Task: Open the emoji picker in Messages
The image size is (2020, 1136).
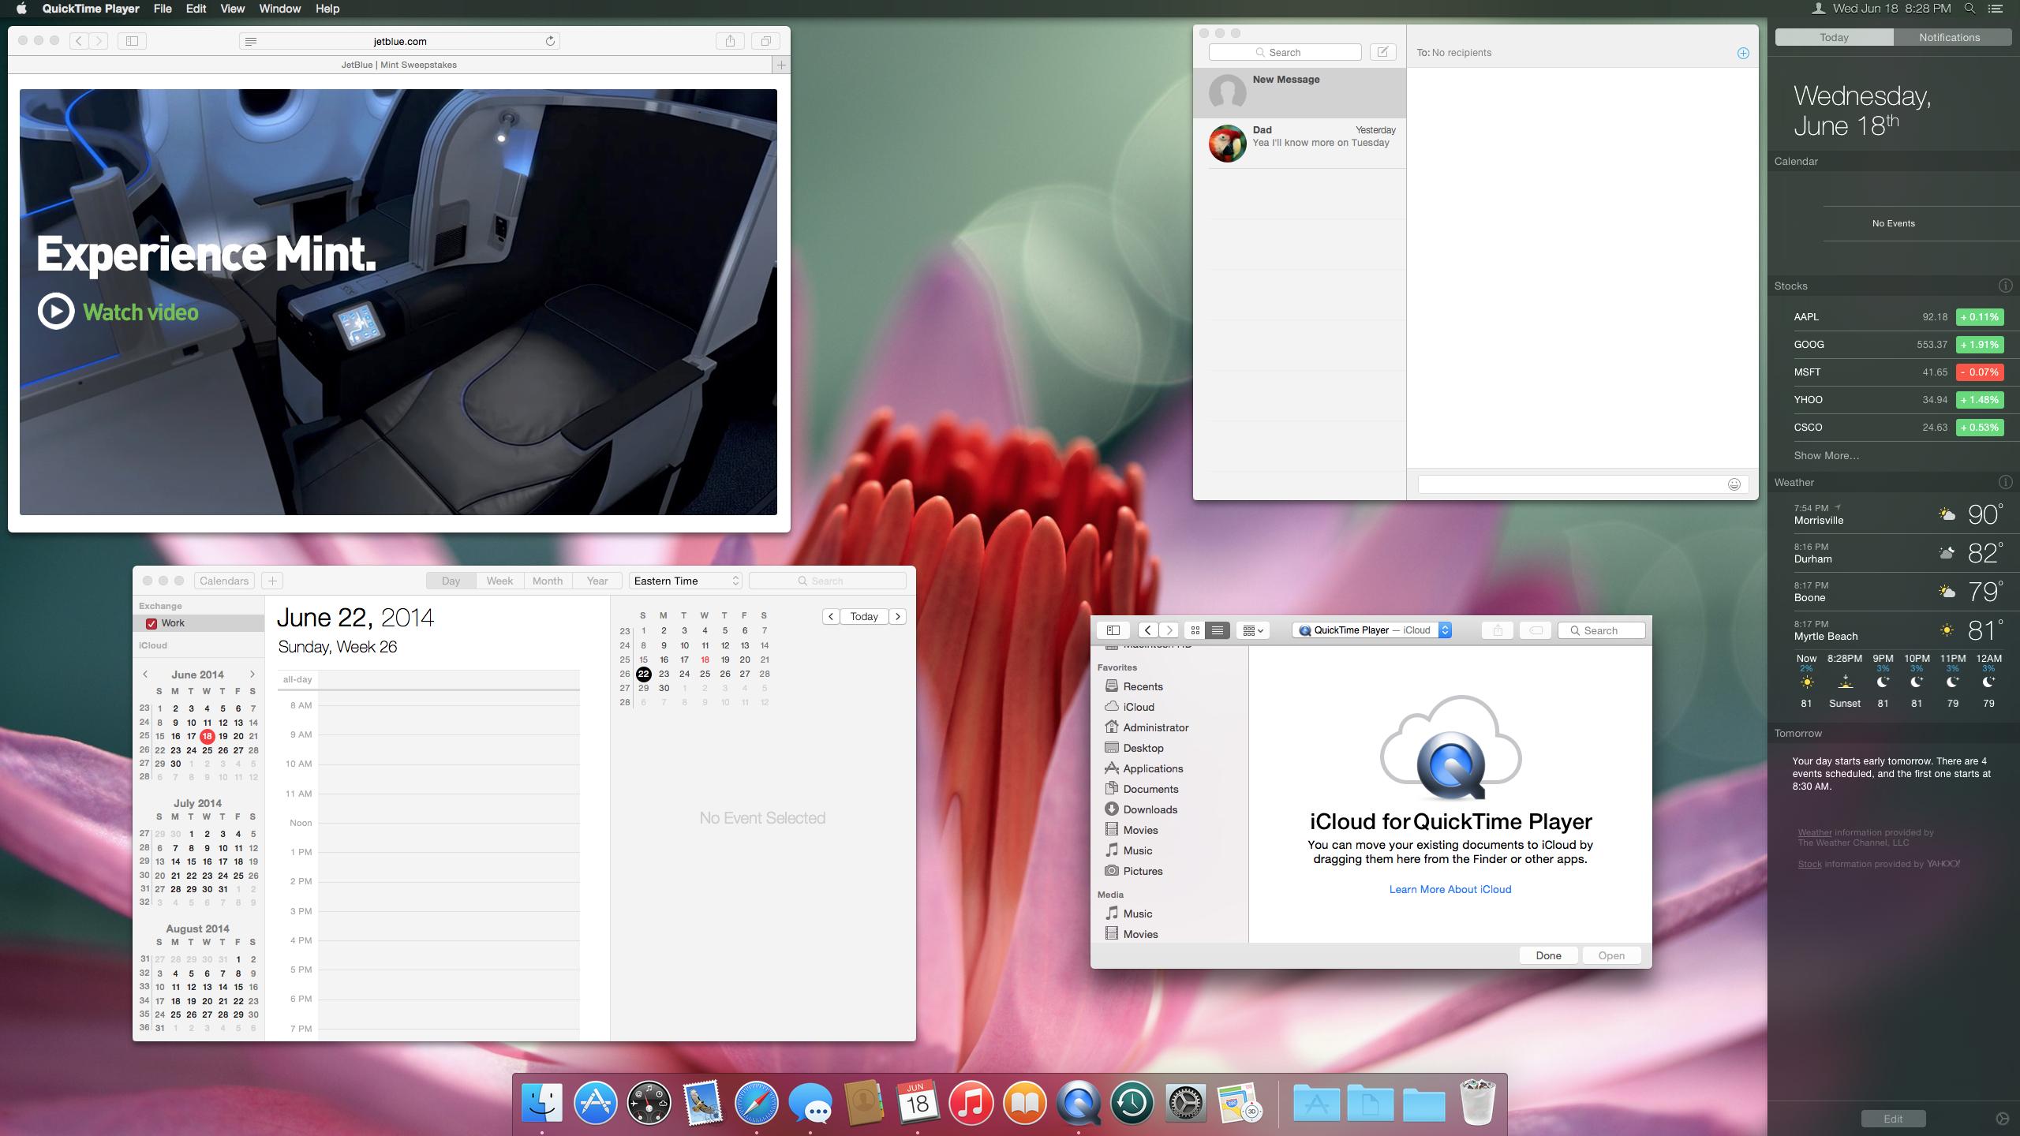Action: tap(1734, 484)
